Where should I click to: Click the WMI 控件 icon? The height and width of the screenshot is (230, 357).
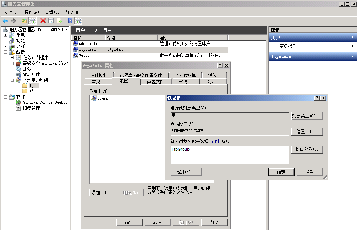tap(19, 74)
